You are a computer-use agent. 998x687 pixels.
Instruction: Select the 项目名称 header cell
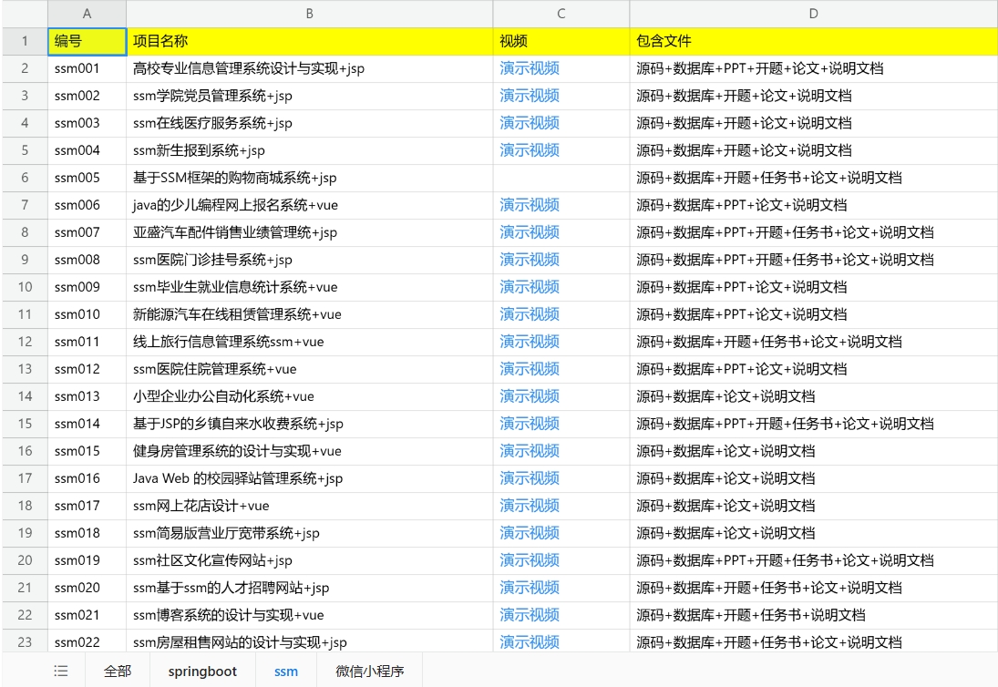click(309, 41)
